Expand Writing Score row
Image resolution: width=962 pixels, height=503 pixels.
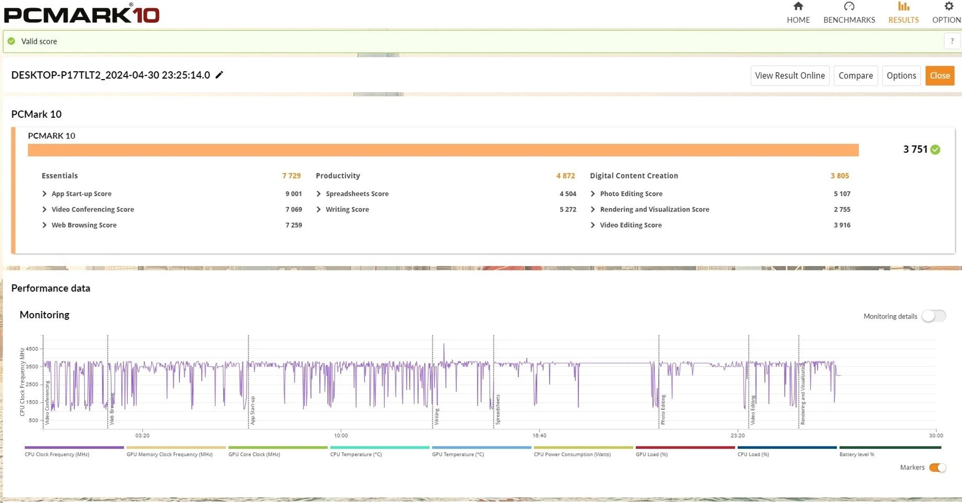pos(319,209)
